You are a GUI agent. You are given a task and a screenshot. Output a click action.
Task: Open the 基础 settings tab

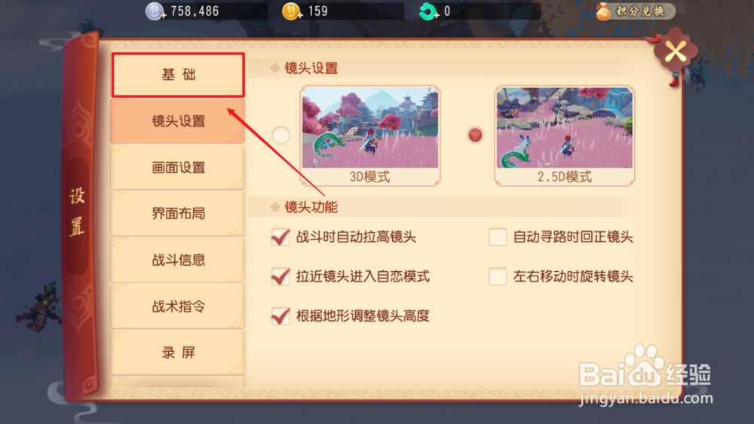click(178, 75)
